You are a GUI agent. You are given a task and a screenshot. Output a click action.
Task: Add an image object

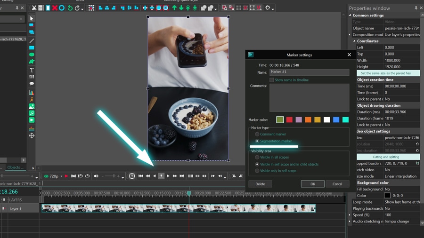[x=32, y=106]
